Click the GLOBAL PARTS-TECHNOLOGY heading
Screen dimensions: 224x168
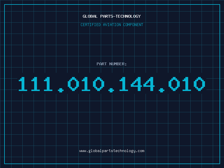(112, 16)
